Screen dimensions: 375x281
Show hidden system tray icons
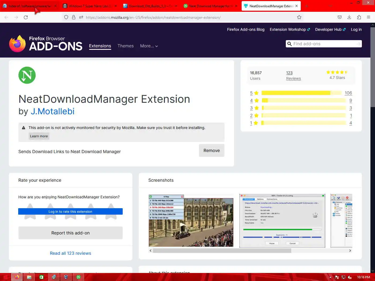click(x=330, y=277)
